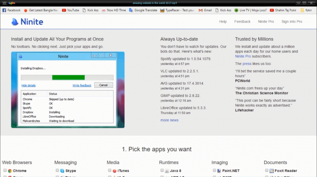Open the Get Latest Bangla News bookmark

click(x=41, y=10)
